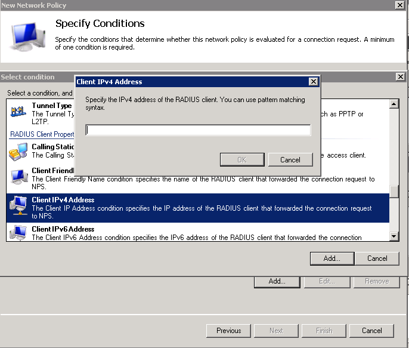This screenshot has width=409, height=348.
Task: Click Add... in the New Network Policy wizard
Action: pyautogui.click(x=277, y=281)
